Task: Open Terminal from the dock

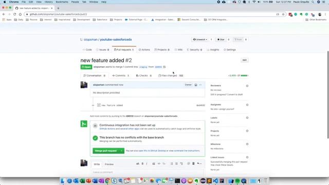Action: click(177, 181)
